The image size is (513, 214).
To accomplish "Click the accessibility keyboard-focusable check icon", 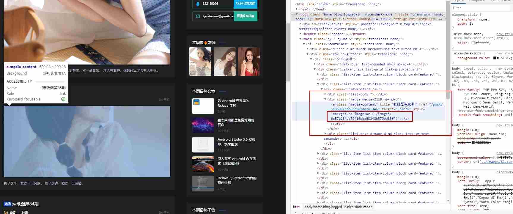I will 63,99.
